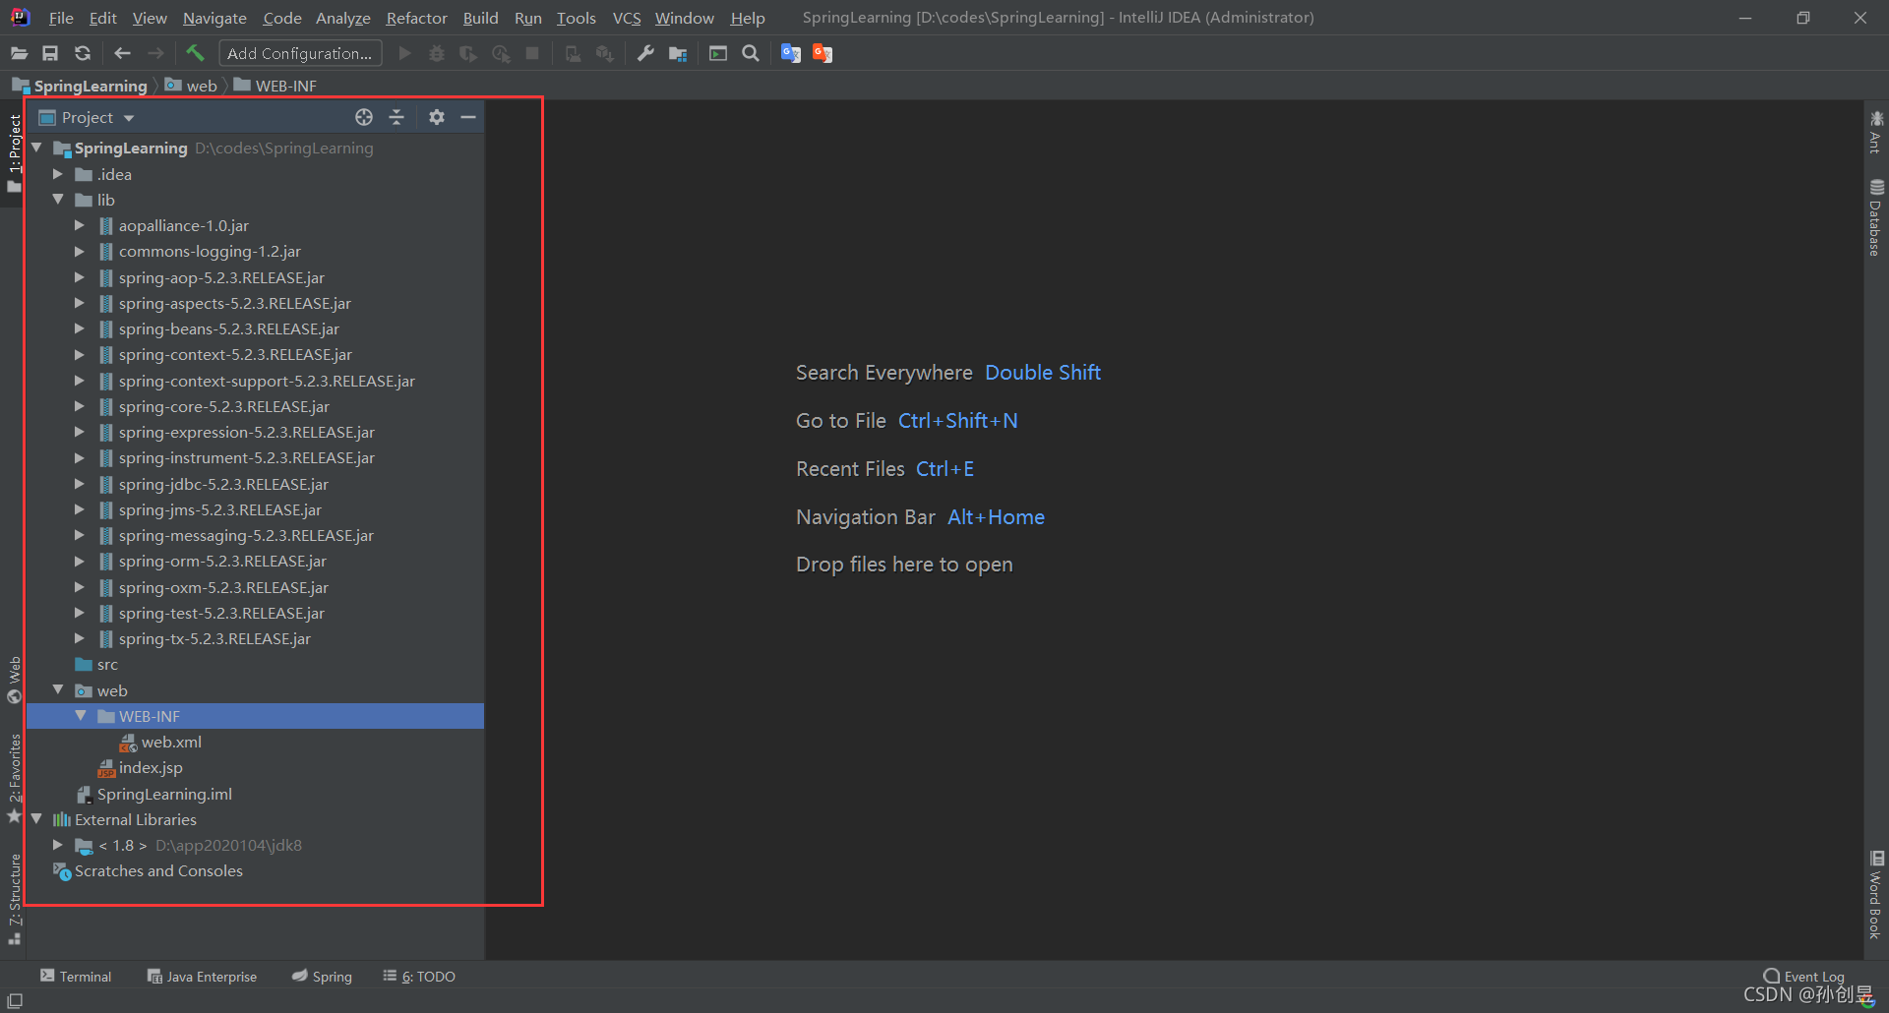Open the Add Configuration dropdown
This screenshot has width=1889, height=1013.
(x=300, y=53)
